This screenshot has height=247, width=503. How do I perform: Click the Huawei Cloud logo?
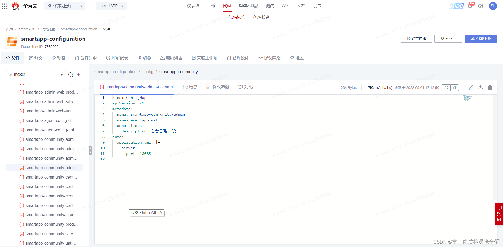pos(25,6)
